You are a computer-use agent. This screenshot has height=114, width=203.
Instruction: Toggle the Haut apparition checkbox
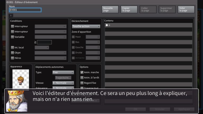coord(73,37)
